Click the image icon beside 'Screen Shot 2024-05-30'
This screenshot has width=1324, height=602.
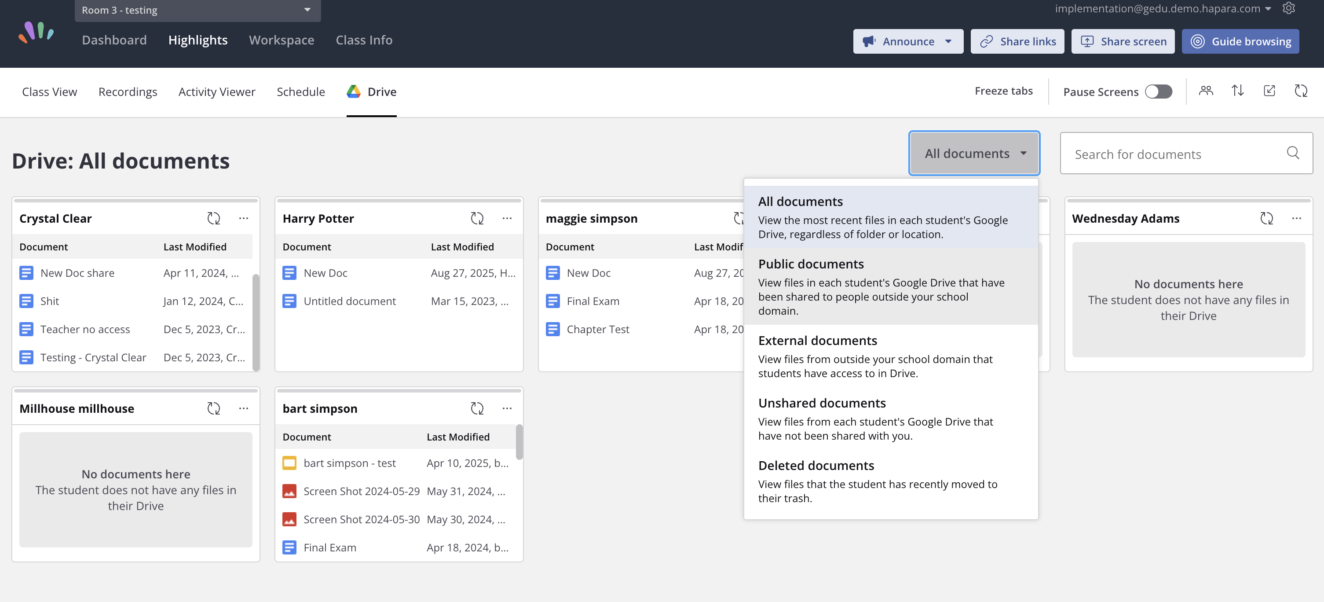(x=289, y=519)
